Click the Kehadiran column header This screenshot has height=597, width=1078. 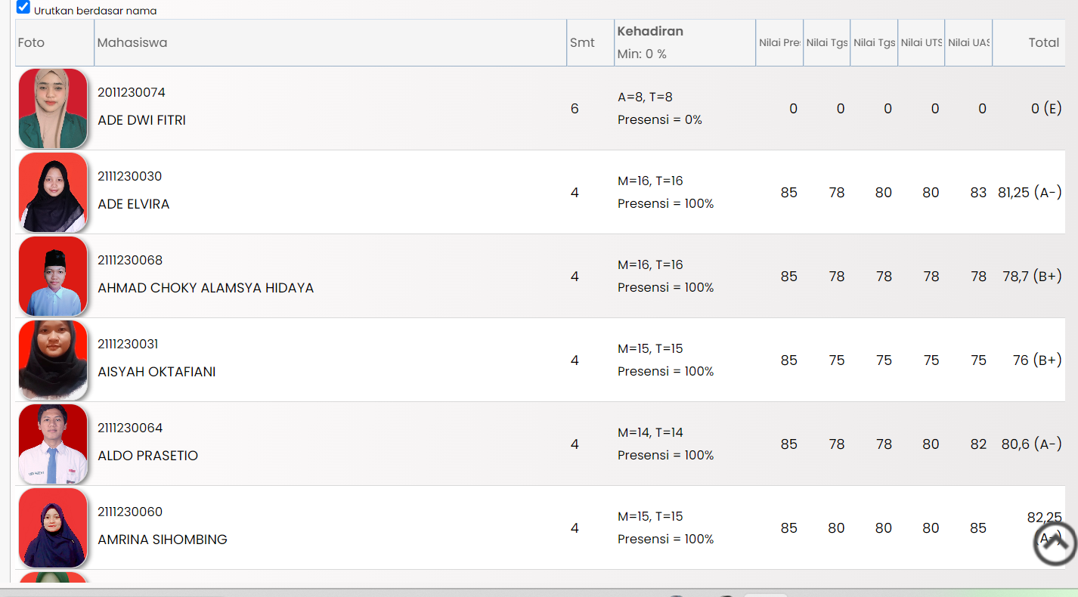tap(650, 32)
